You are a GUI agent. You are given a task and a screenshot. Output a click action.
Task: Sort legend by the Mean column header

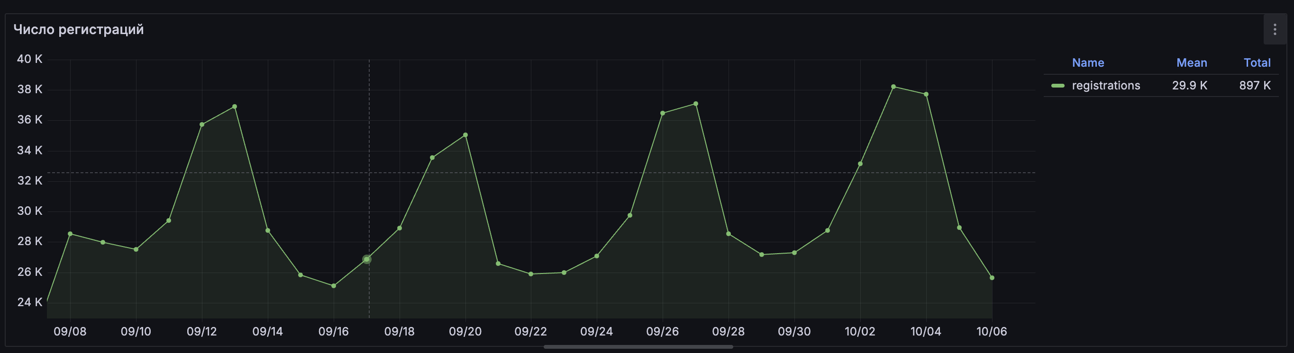tap(1192, 62)
